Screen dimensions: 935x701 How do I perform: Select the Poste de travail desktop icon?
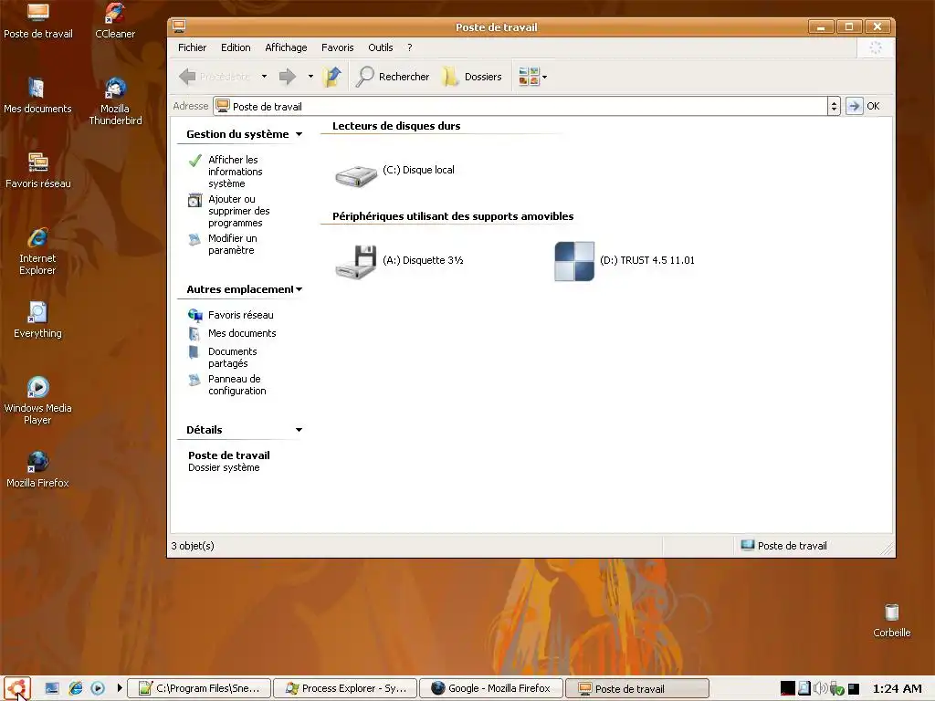[38, 21]
